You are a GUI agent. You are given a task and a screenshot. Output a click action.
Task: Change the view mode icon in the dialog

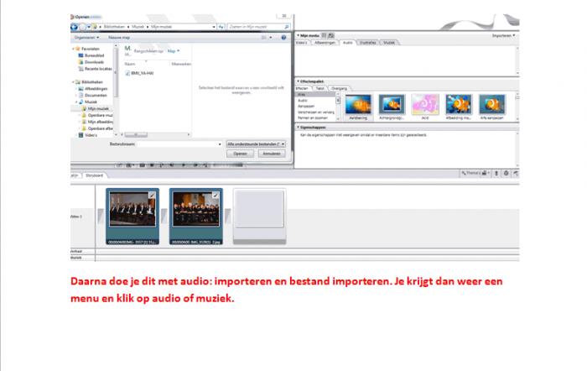click(x=264, y=38)
